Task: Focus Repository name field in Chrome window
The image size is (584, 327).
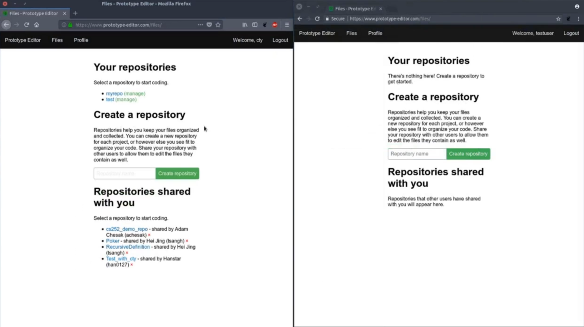Action: click(417, 154)
